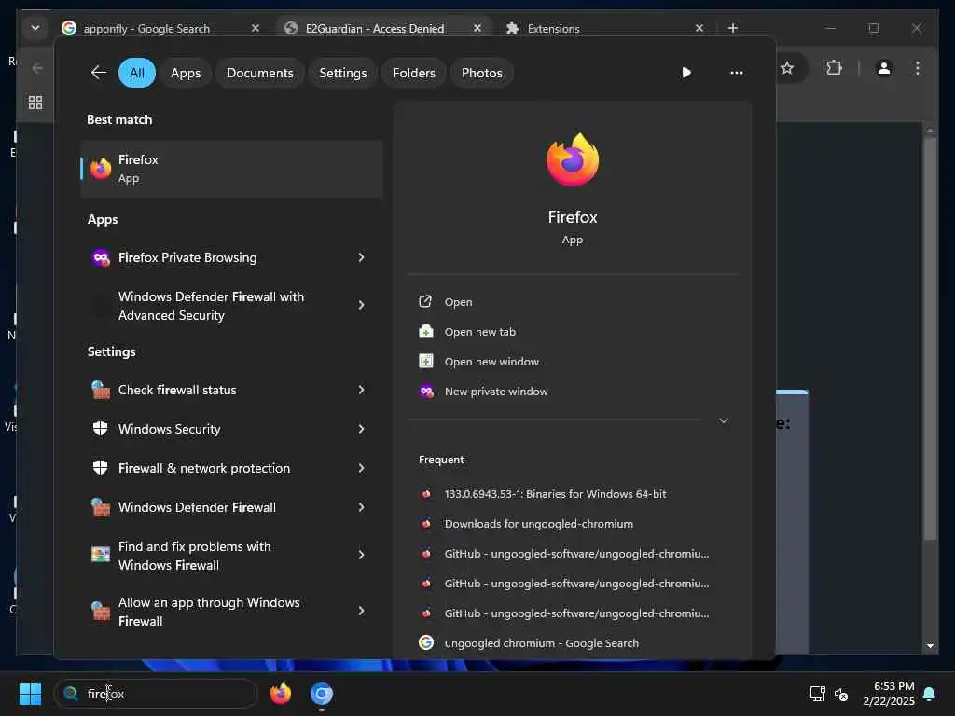This screenshot has height=716, width=955.
Task: Switch to the Folders filter
Action: coord(414,73)
